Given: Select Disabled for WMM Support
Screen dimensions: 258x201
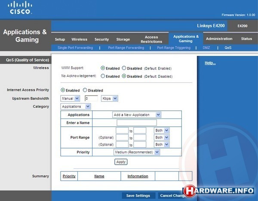Looking at the screenshot, I should tap(124, 68).
